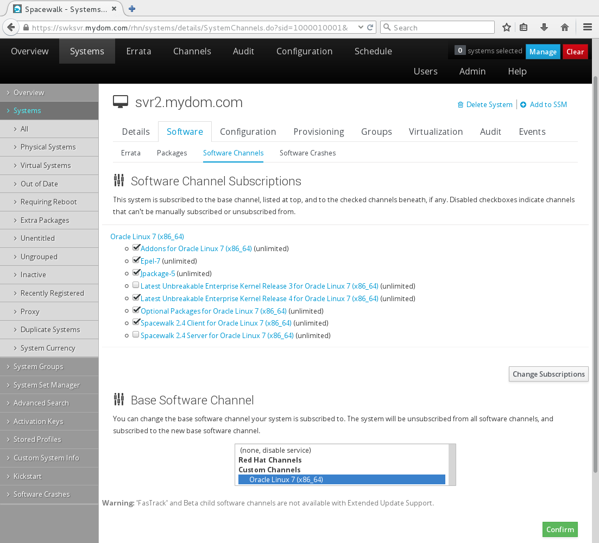
Task: Uncheck the Epel-7 channel checkbox
Action: tap(136, 260)
